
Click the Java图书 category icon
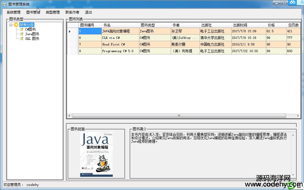tap(22, 34)
